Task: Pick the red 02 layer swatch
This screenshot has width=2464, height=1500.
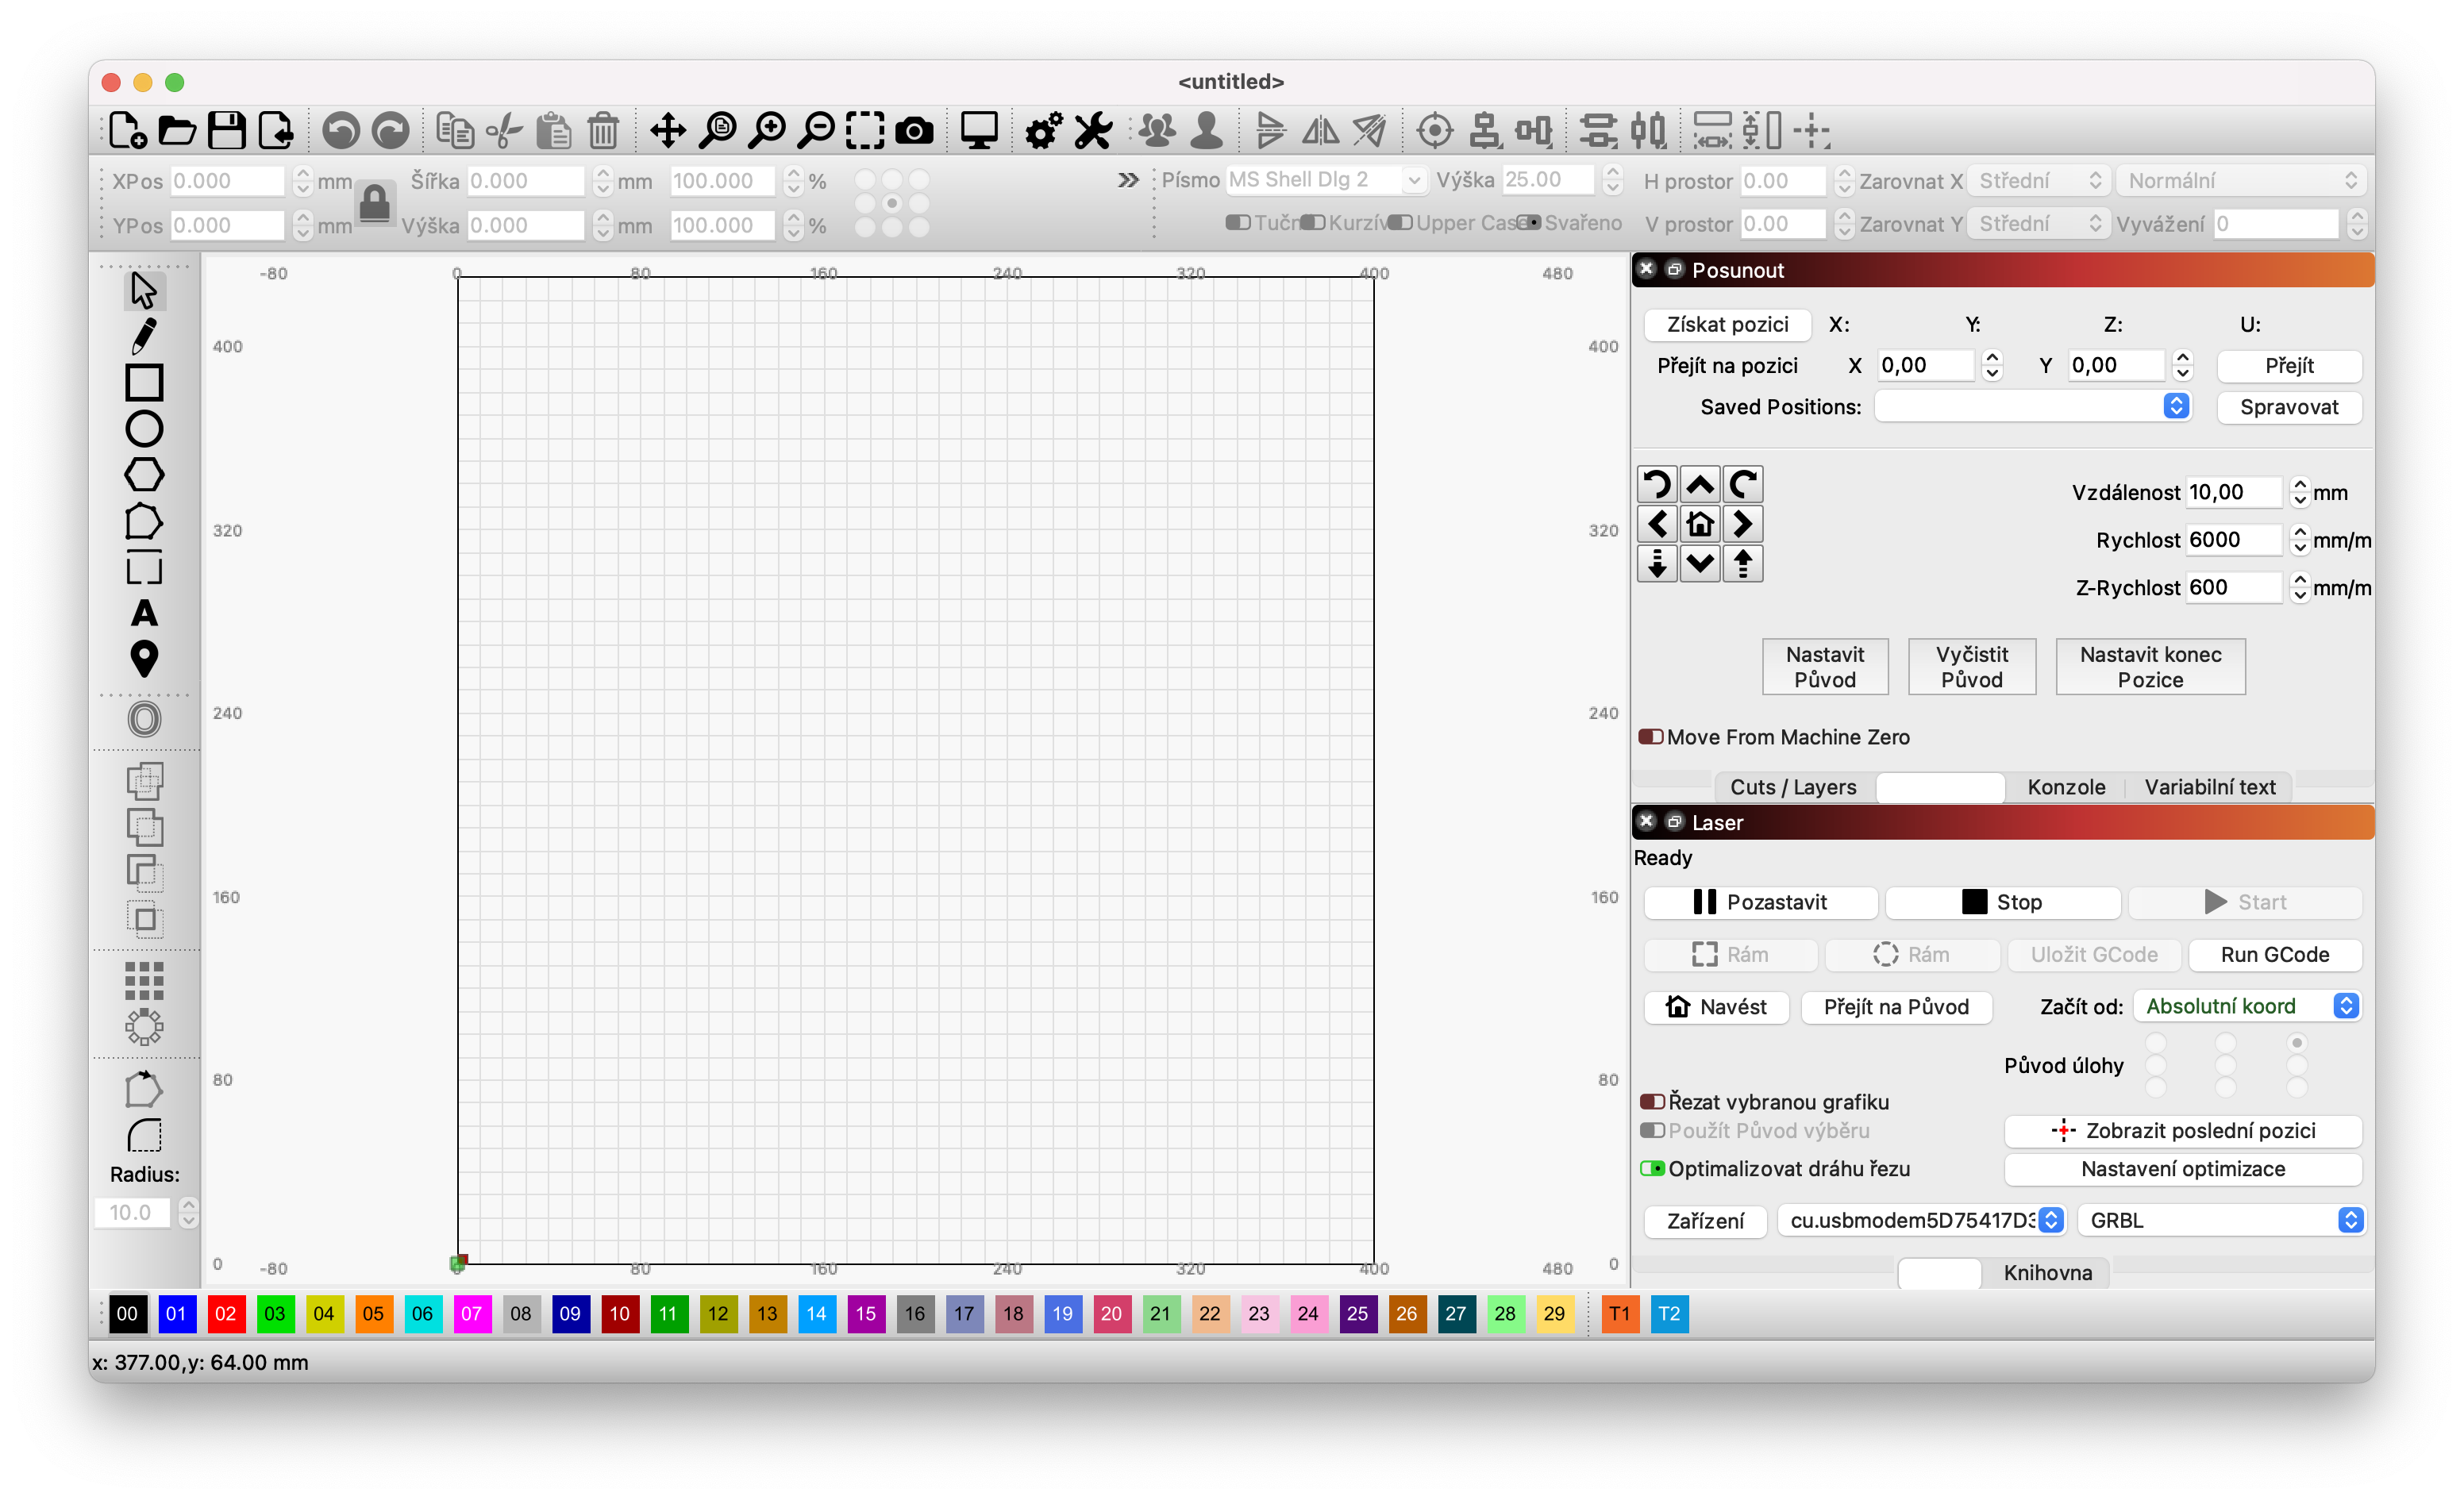Action: pos(225,1314)
